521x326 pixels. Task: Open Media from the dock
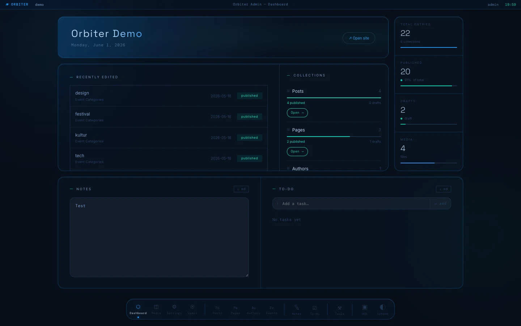point(156,310)
